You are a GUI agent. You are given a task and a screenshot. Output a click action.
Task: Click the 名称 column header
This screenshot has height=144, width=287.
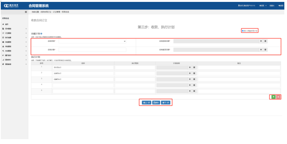tap(83, 63)
